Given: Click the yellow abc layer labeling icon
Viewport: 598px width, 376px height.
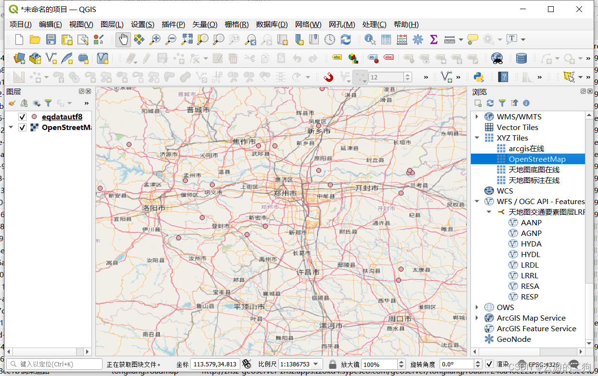Looking at the screenshot, I should [x=337, y=58].
